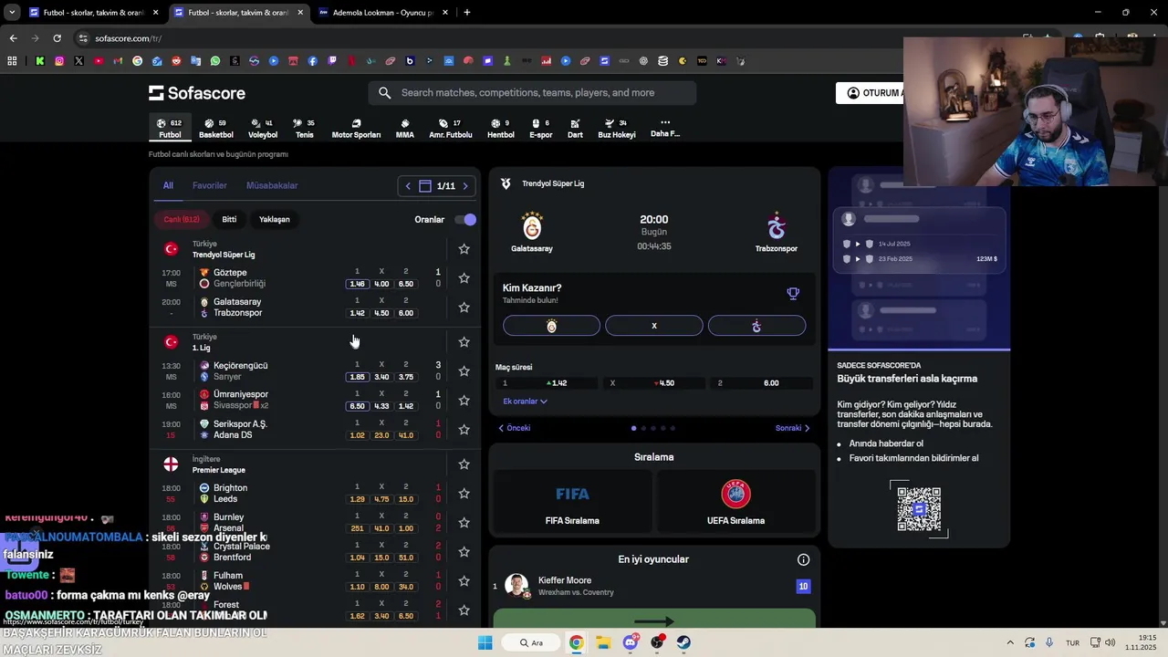1168x657 pixels.
Task: Switch to the Müsabakalar tab
Action: coord(272,185)
